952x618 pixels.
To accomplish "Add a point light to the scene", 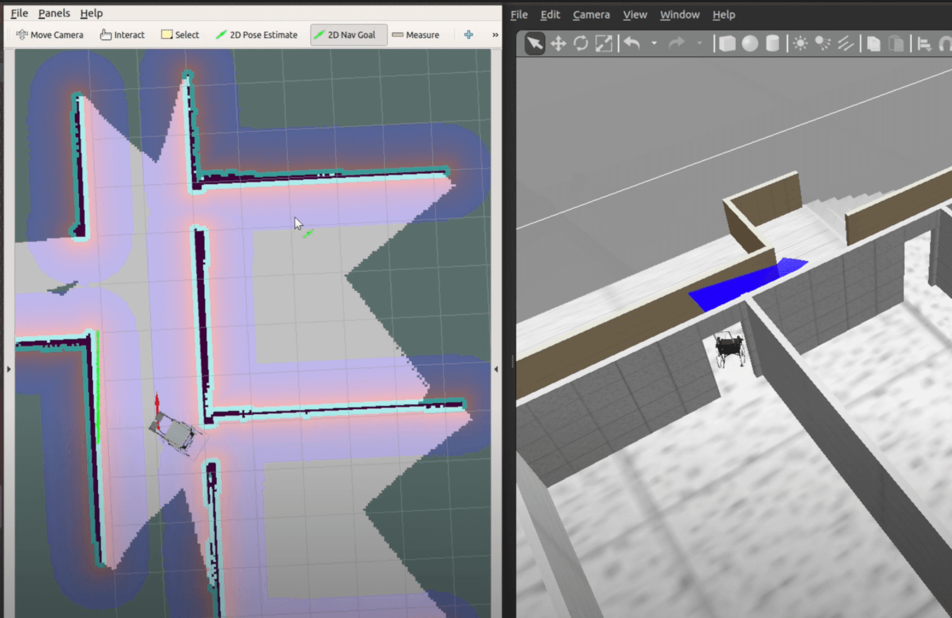I will click(800, 43).
